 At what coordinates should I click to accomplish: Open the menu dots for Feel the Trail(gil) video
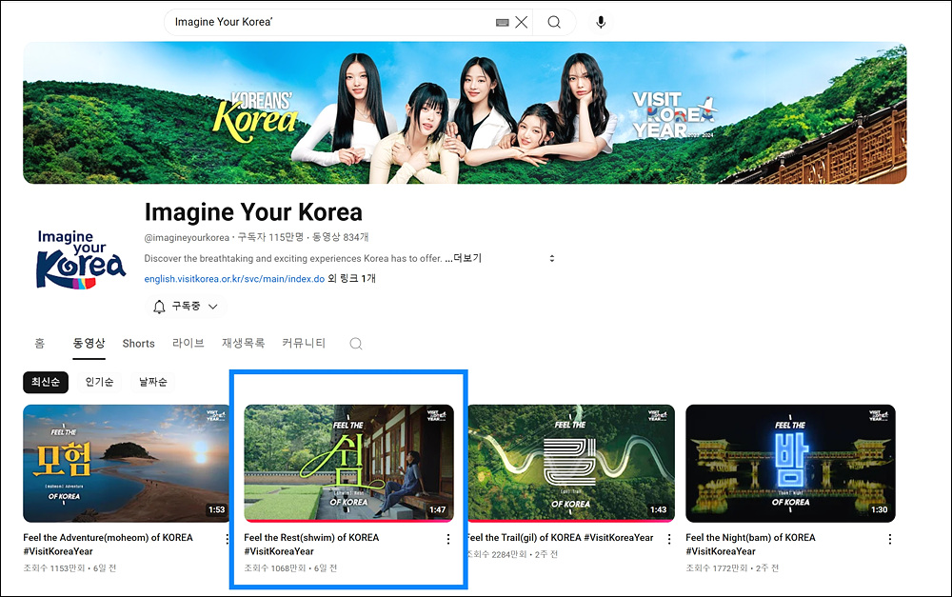(x=669, y=539)
